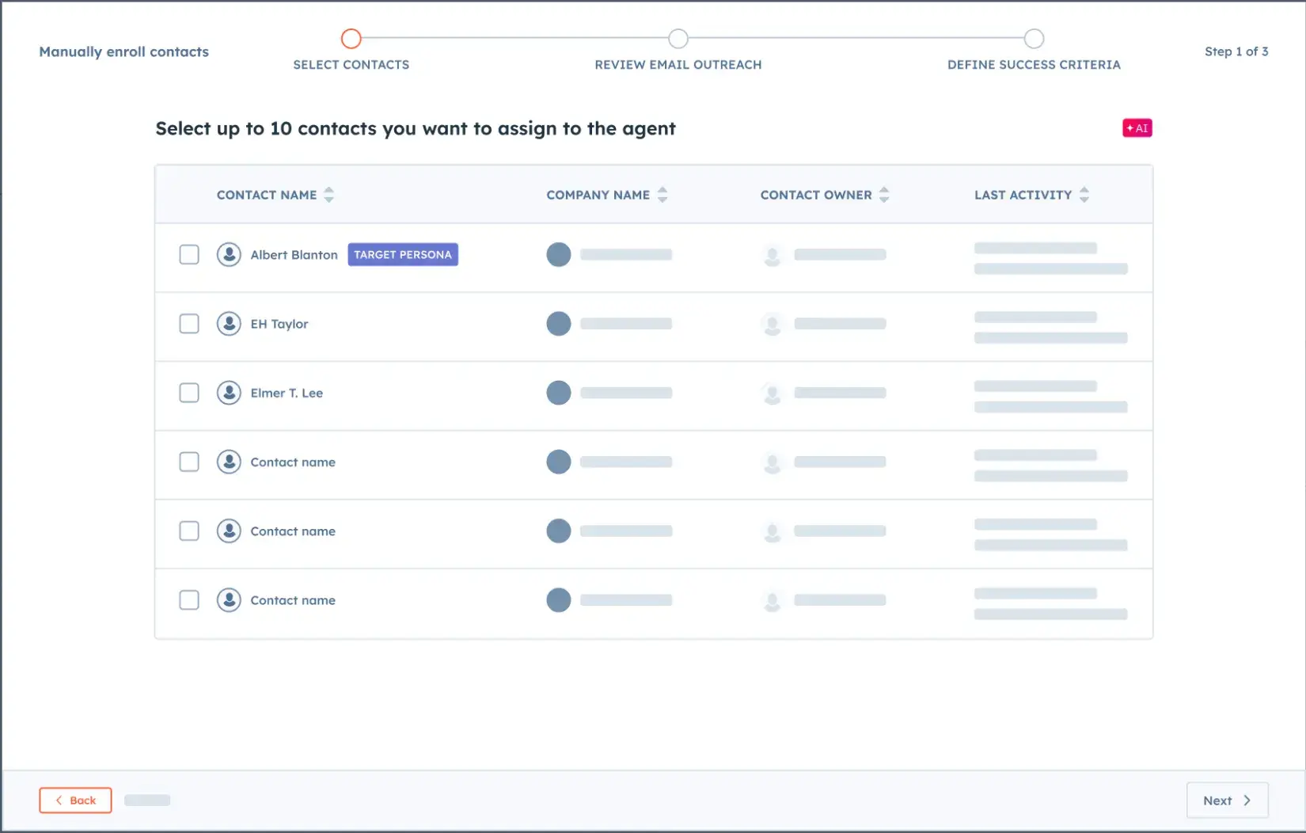Sort by the Contact Name column arrows
Viewport: 1306px width, 833px height.
tap(329, 195)
